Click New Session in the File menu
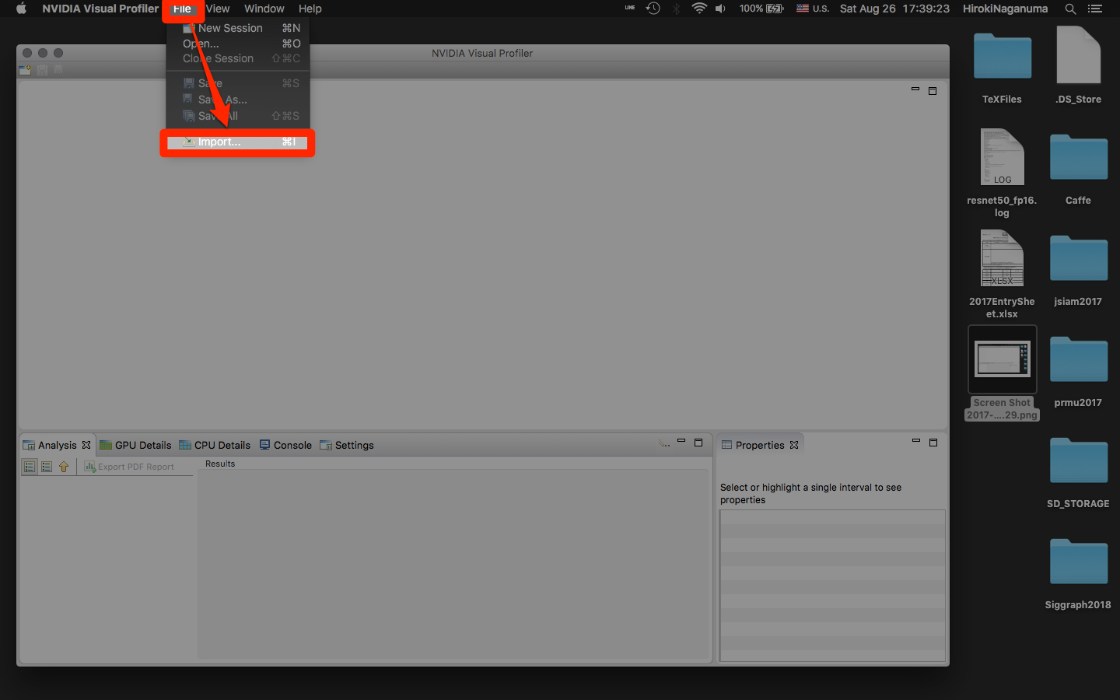Image resolution: width=1120 pixels, height=700 pixels. pyautogui.click(x=229, y=27)
